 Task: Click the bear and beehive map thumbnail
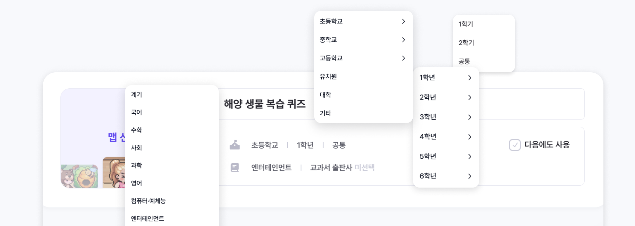(x=80, y=176)
